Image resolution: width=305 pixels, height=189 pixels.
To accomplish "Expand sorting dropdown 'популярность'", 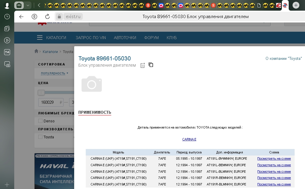I will coord(55,73).
